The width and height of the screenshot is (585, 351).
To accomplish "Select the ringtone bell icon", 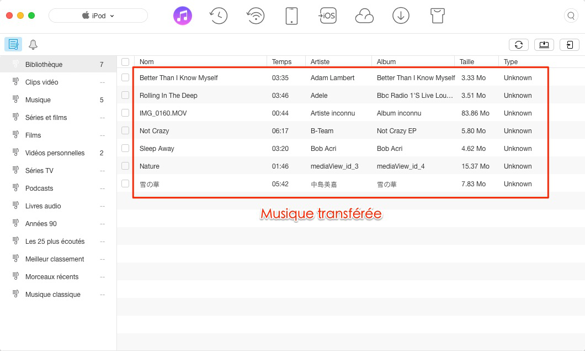I will point(33,44).
